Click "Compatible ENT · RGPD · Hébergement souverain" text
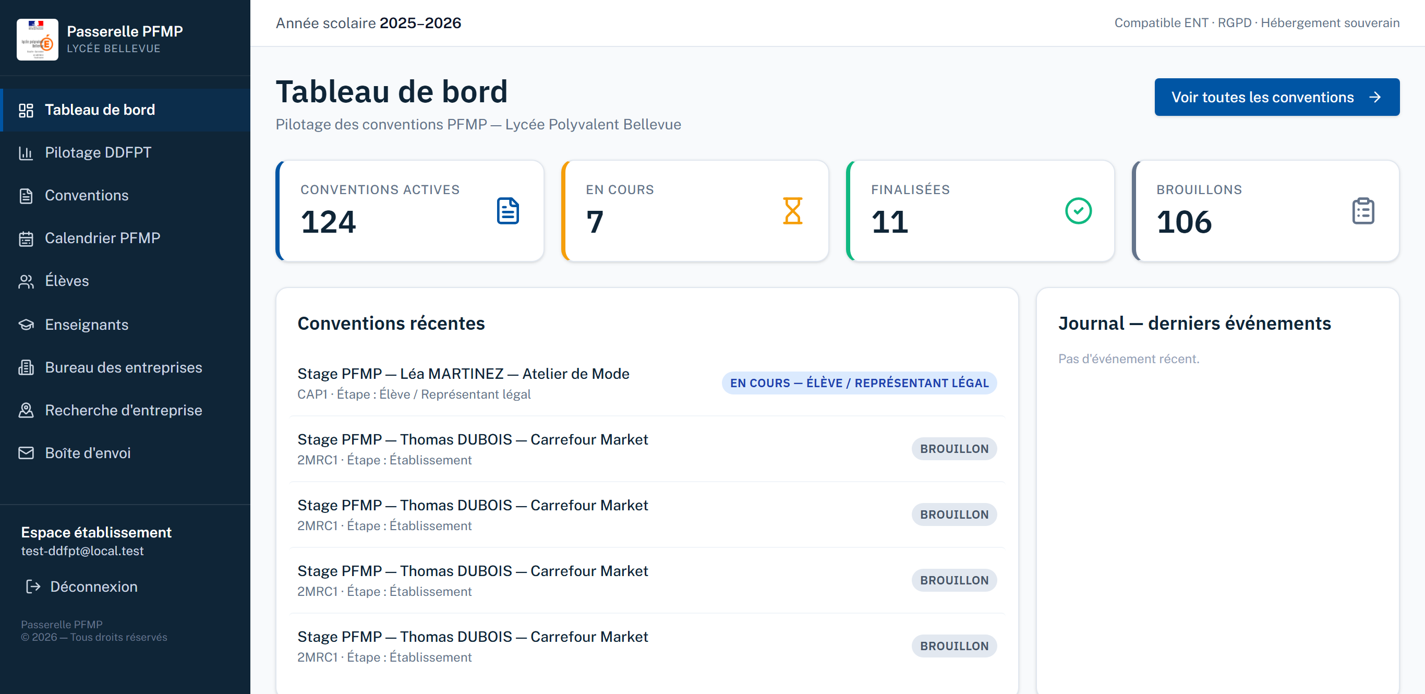 tap(1257, 22)
